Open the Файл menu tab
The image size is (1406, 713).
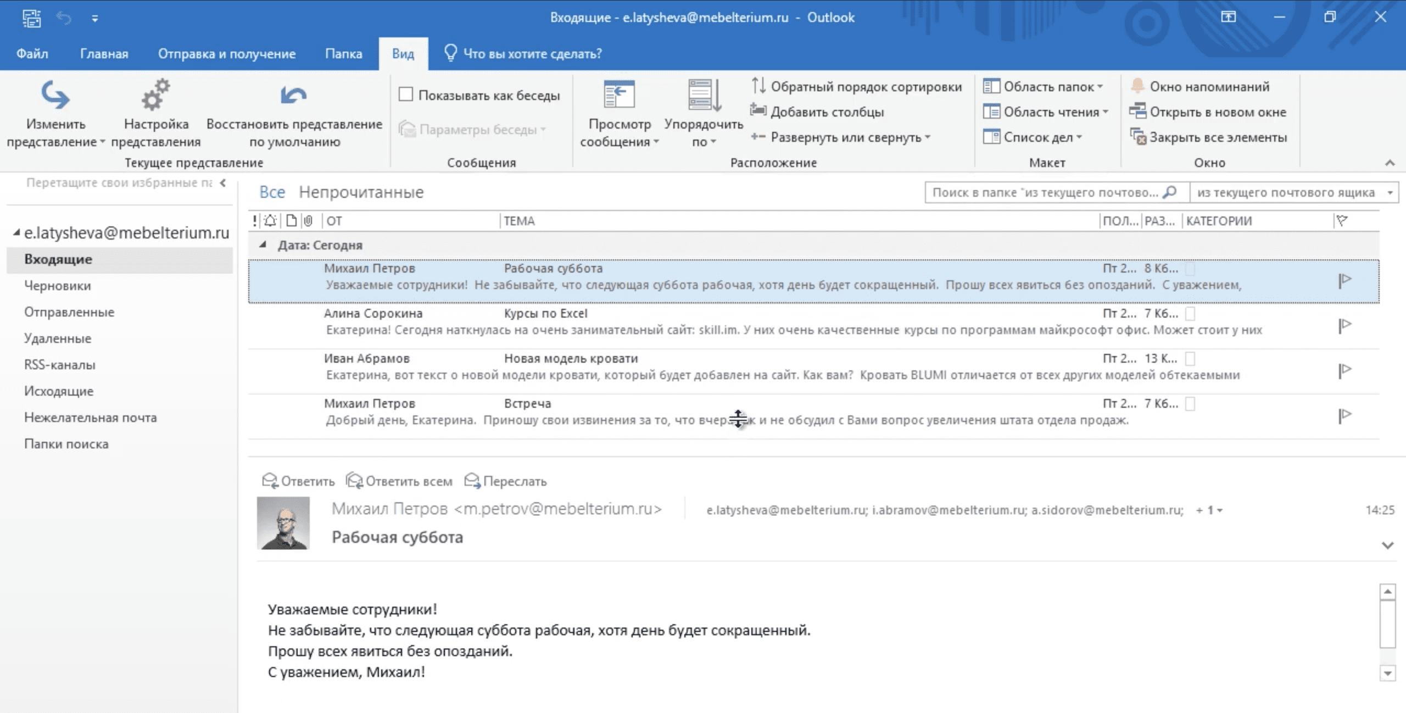[32, 54]
